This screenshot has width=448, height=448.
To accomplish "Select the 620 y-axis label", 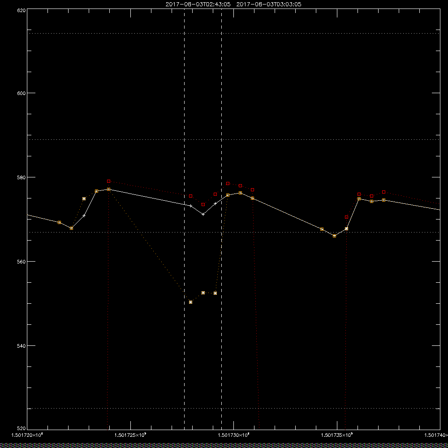I will click(x=22, y=10).
